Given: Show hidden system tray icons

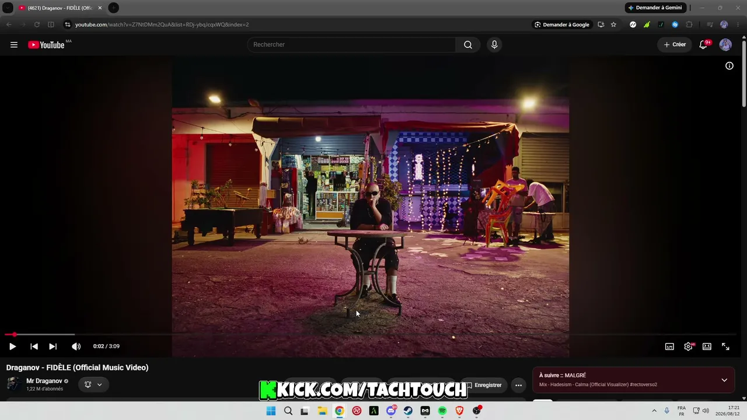Looking at the screenshot, I should tap(654, 411).
